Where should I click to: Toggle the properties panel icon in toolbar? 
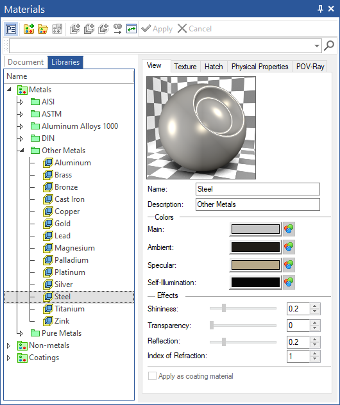coord(11,29)
